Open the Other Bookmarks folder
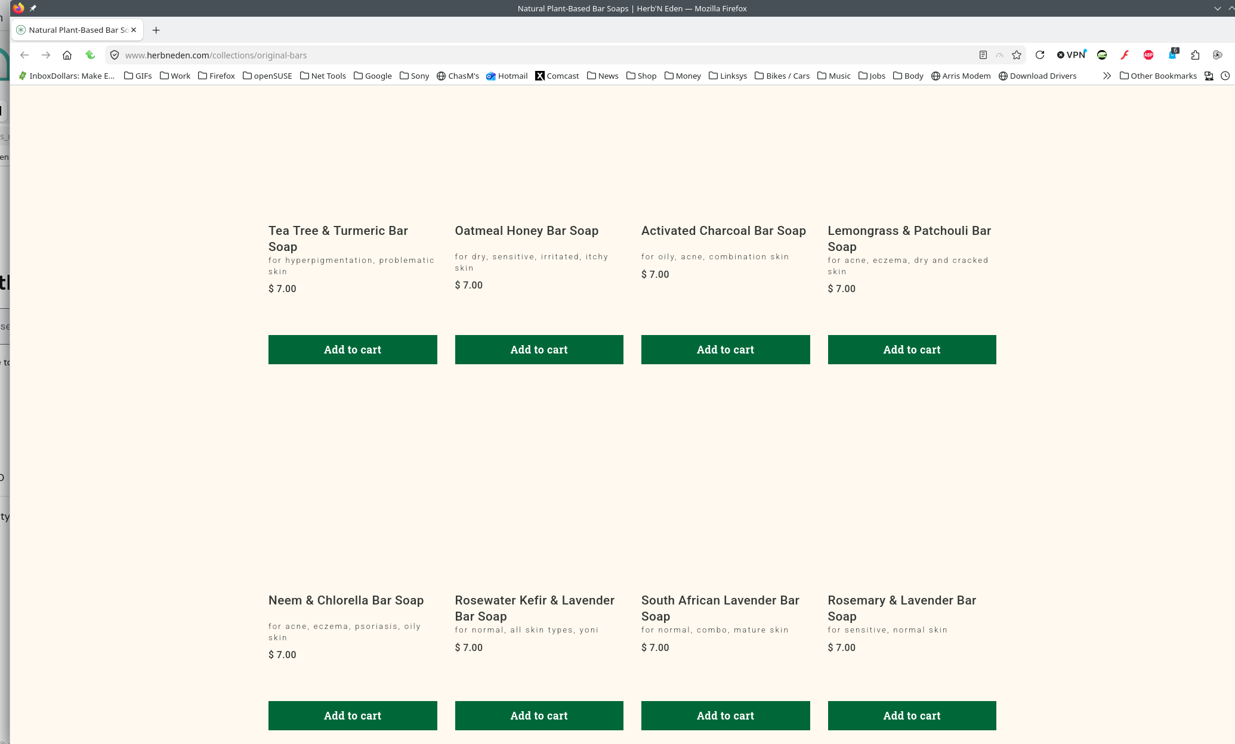This screenshot has width=1235, height=744. click(1158, 76)
